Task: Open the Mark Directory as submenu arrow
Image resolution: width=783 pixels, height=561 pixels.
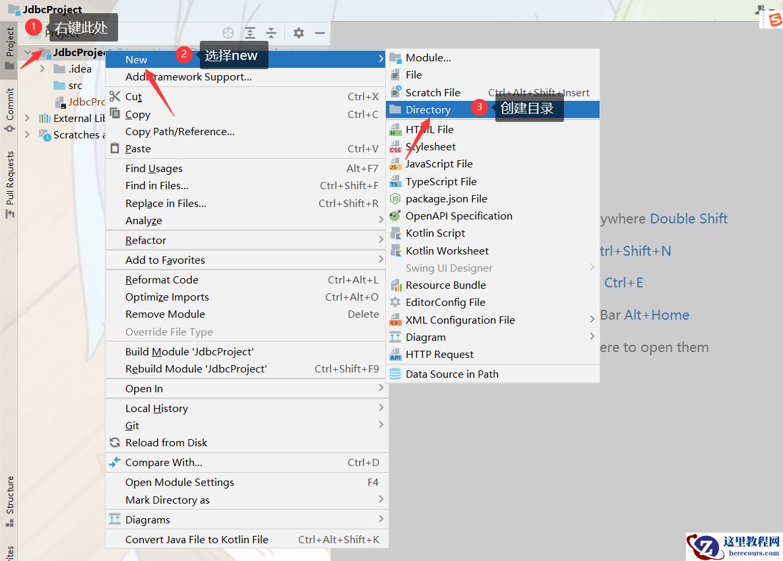Action: tap(381, 499)
